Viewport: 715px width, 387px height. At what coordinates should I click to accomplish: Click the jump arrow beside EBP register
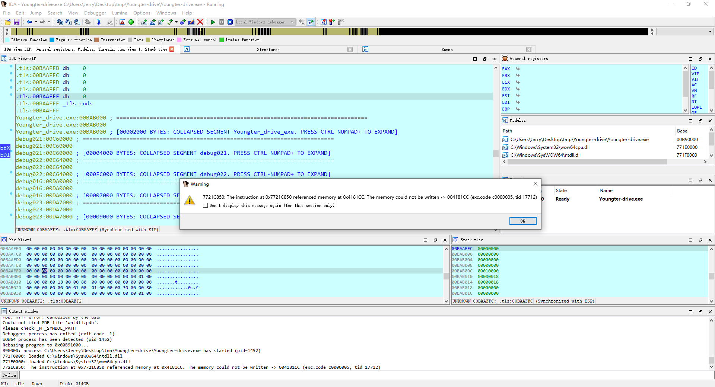coord(518,109)
